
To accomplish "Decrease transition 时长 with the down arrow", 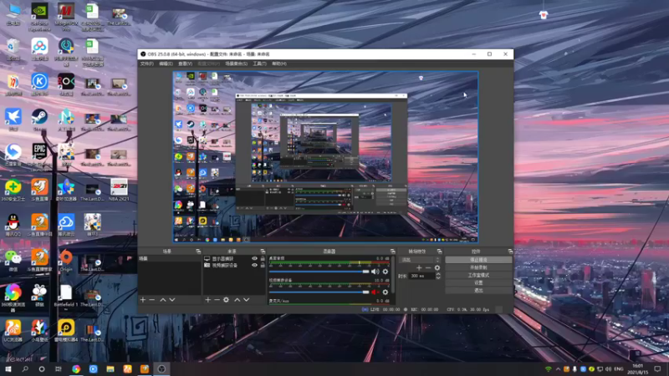I will (x=437, y=278).
